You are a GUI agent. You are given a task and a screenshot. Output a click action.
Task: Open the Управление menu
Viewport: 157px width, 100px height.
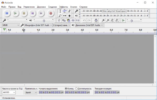29,7
